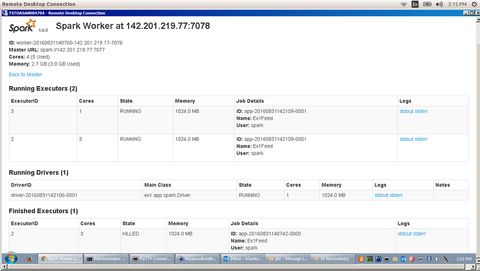480x271 pixels.
Task: Switch to the Outlook Inbox taskbar button
Action: pyautogui.click(x=243, y=259)
